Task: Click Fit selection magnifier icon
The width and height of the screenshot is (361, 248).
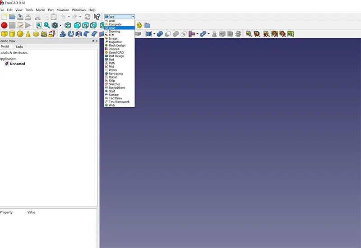Action: pos(47,25)
